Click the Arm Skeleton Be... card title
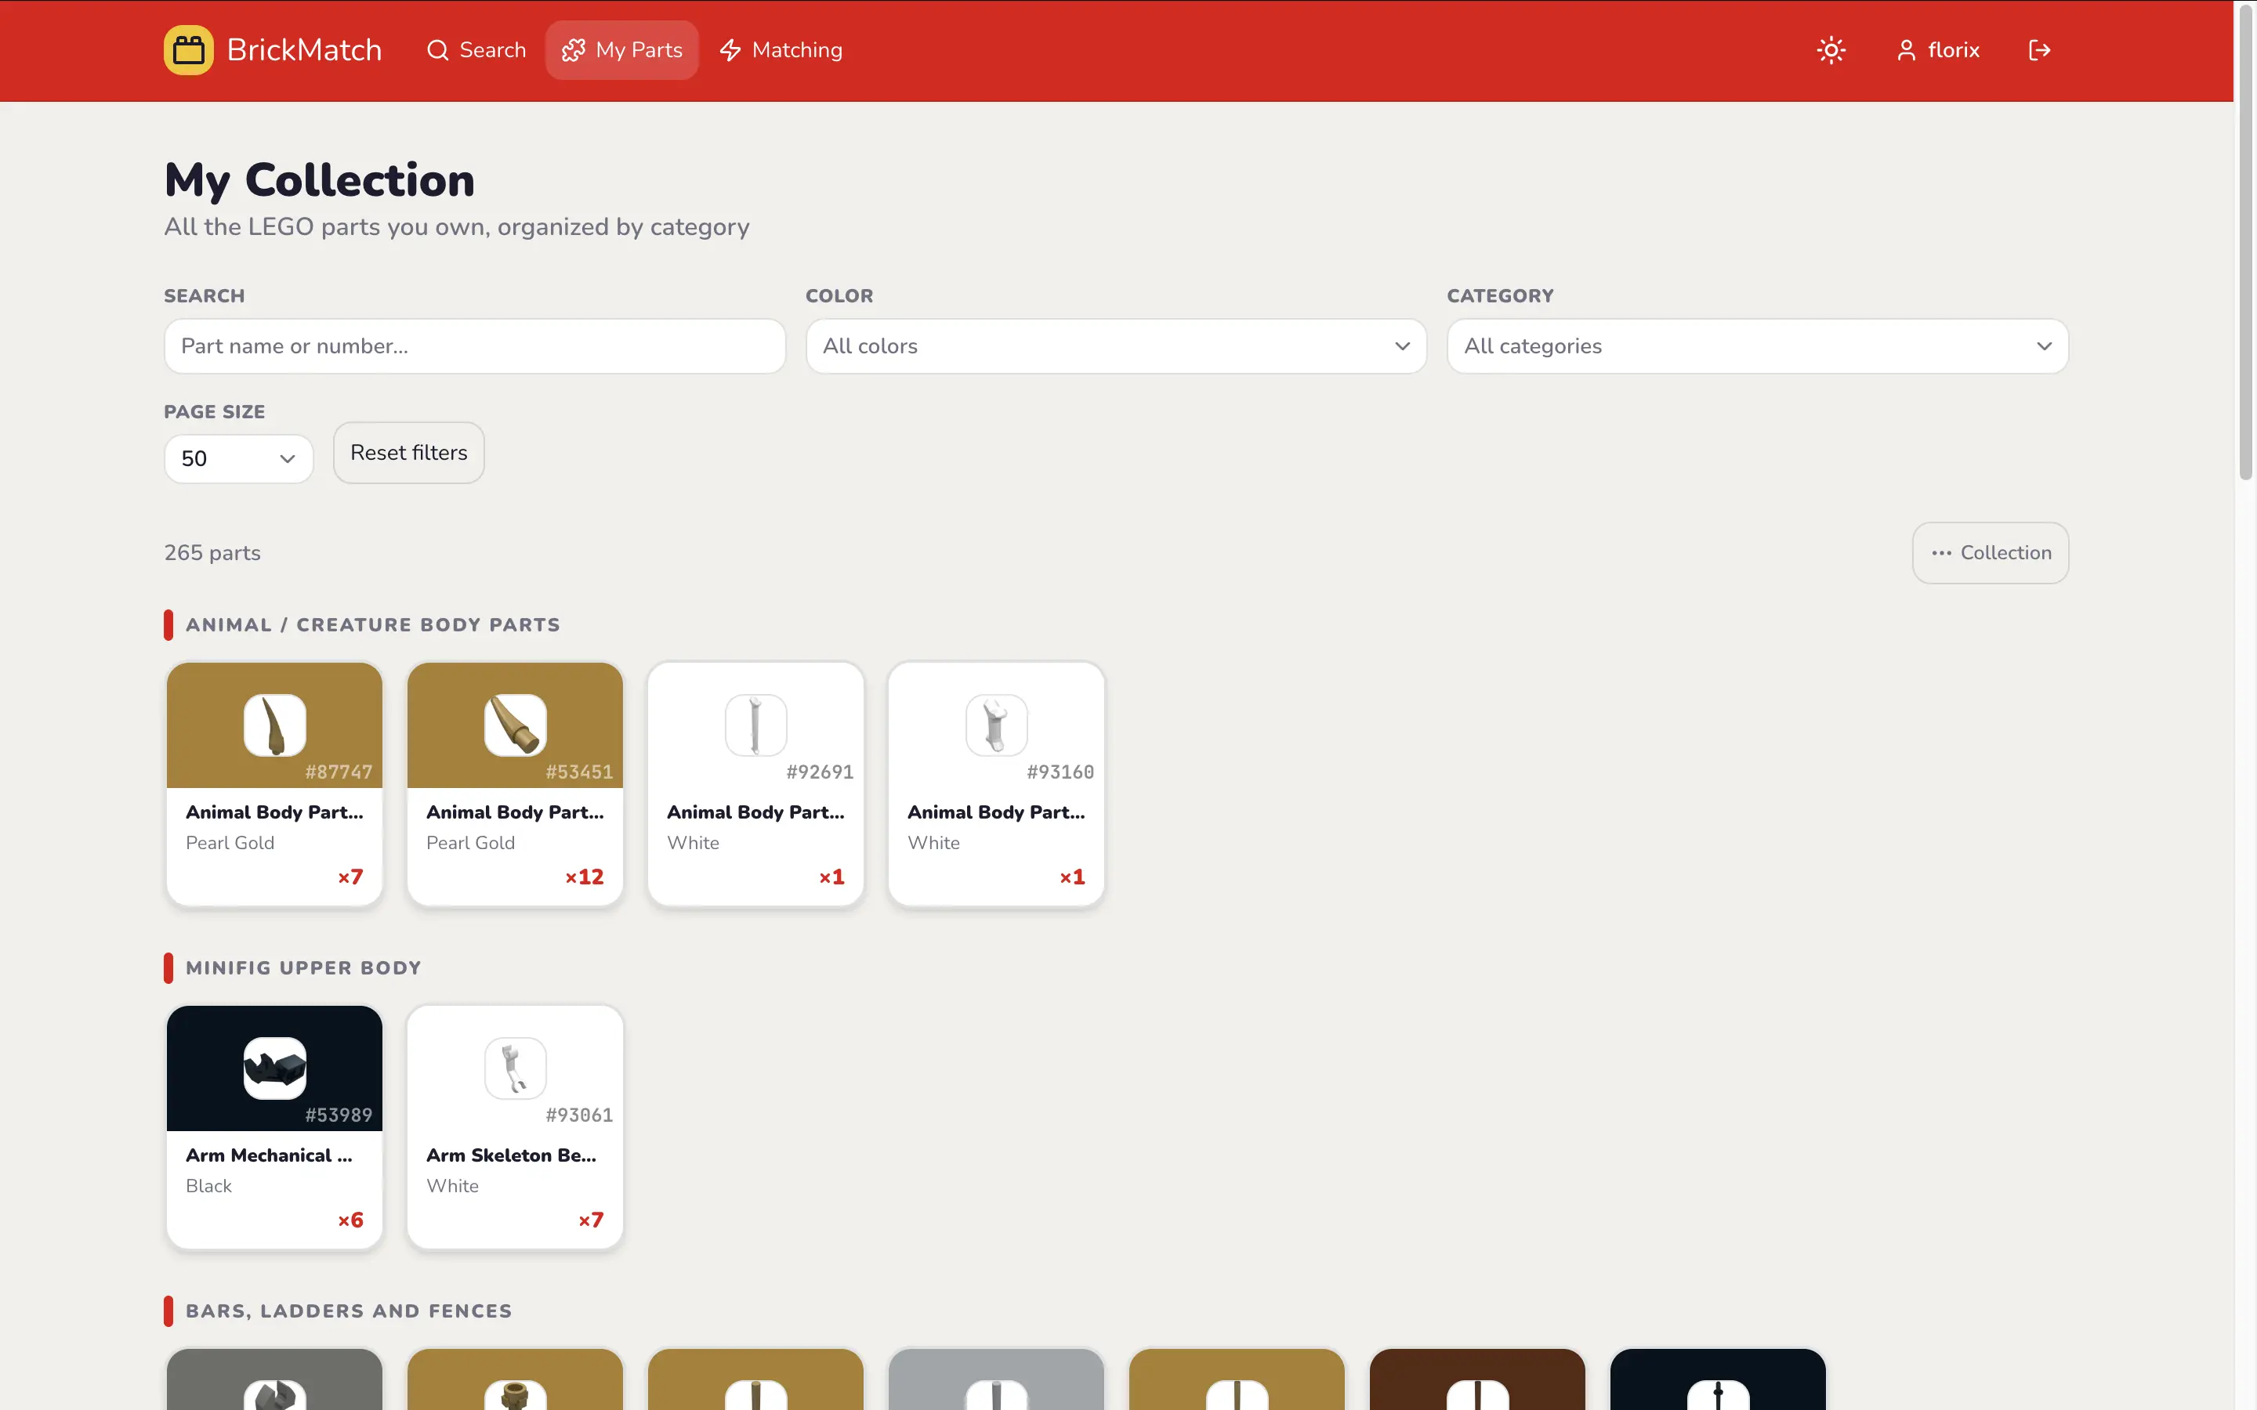2257x1410 pixels. (511, 1155)
